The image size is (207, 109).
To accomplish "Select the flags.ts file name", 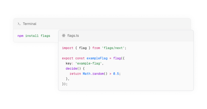I will 73,36.
